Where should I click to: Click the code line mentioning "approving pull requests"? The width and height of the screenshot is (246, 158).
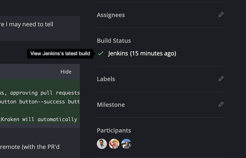40,93
